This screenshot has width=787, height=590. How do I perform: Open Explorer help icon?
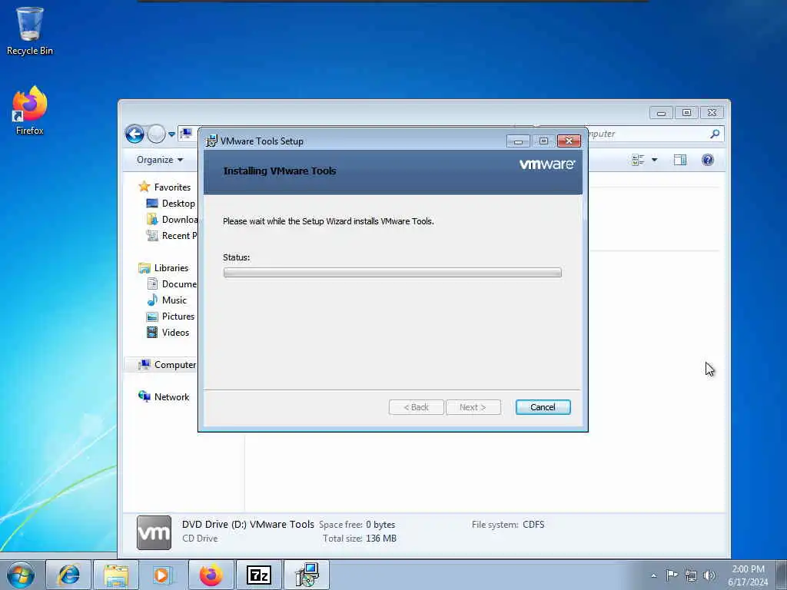pyautogui.click(x=708, y=160)
